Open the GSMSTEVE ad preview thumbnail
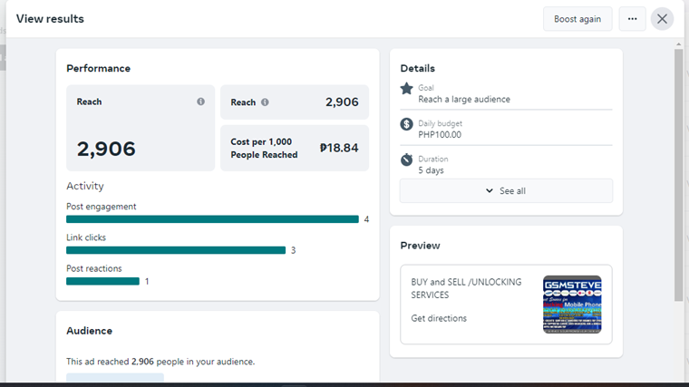Screen dimensions: 689x387 point(572,305)
